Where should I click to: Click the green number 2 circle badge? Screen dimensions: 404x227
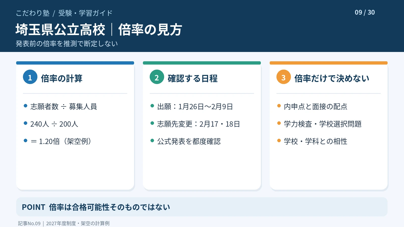[157, 77]
